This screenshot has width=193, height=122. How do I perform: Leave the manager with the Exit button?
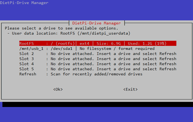(130, 89)
